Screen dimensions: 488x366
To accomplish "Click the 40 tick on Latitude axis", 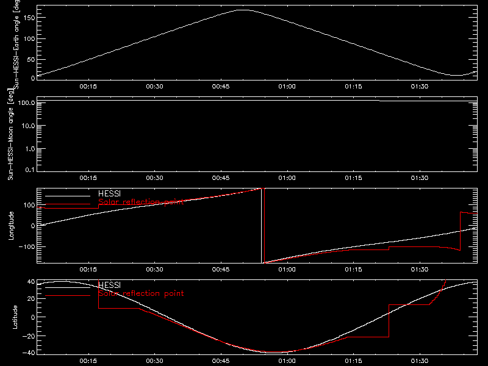I will coord(31,282).
